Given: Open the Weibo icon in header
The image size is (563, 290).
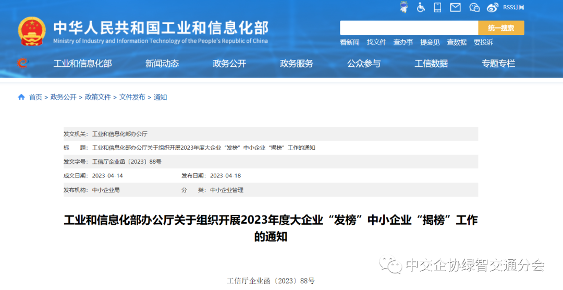Looking at the screenshot, I should click(x=493, y=7).
